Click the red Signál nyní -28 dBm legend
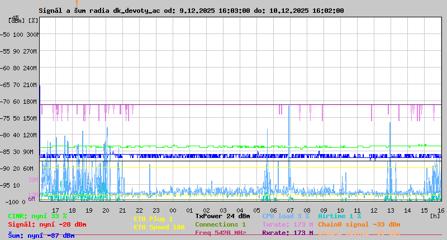Viewport: 447px width, 240px height. point(47,224)
